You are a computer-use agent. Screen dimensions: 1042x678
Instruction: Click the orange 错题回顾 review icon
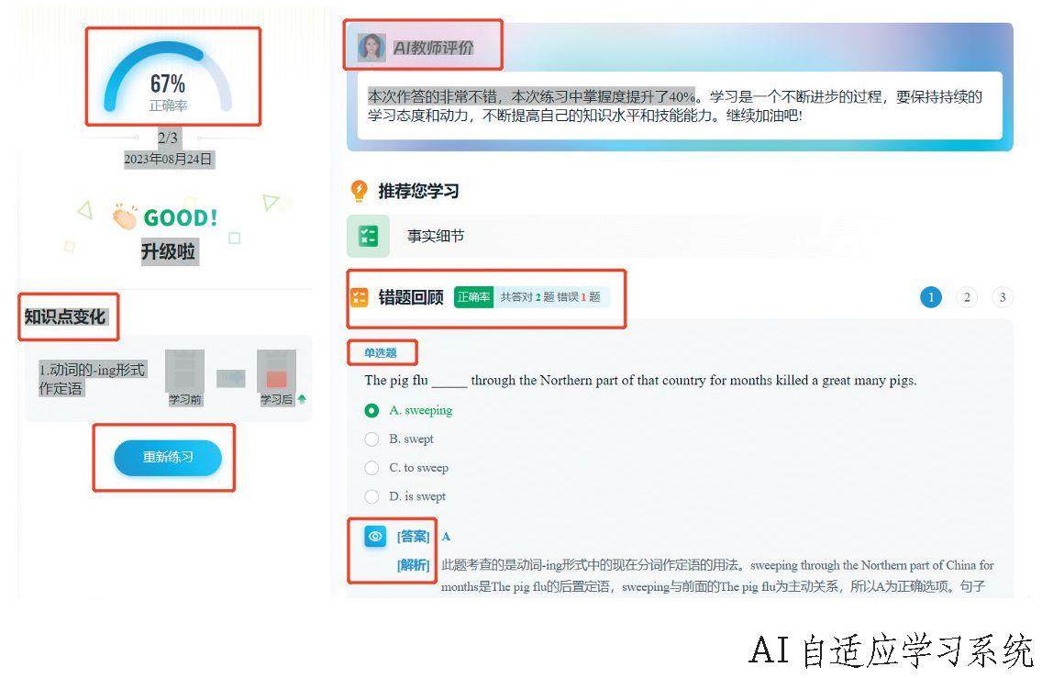click(x=360, y=297)
